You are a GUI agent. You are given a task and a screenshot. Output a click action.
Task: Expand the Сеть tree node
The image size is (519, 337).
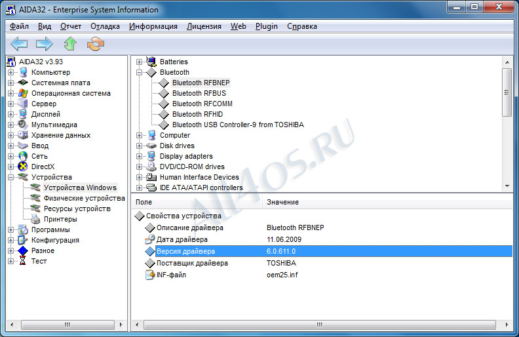11,156
